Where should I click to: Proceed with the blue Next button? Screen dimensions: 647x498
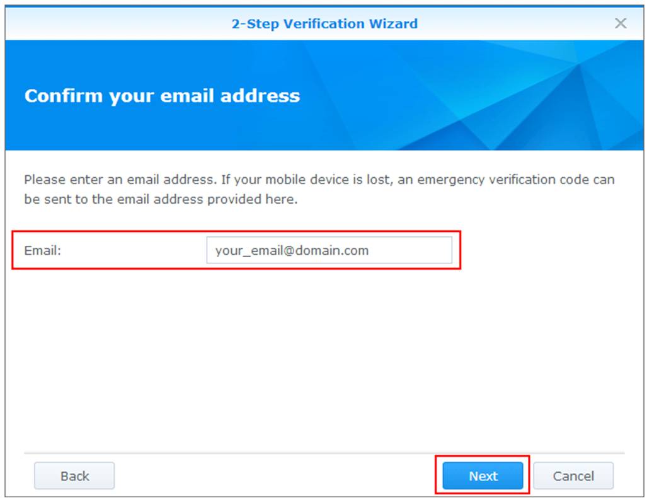(483, 476)
